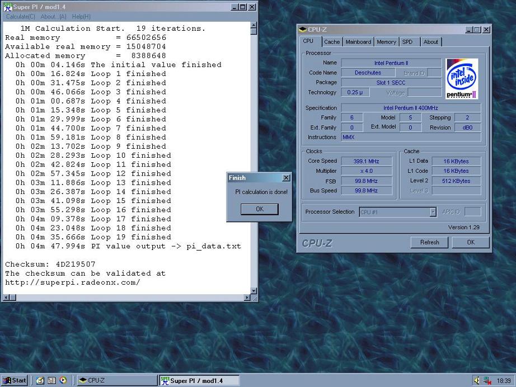Click the Code Name field 'Deschutes'
Screen dimensions: 516x387
(368, 73)
